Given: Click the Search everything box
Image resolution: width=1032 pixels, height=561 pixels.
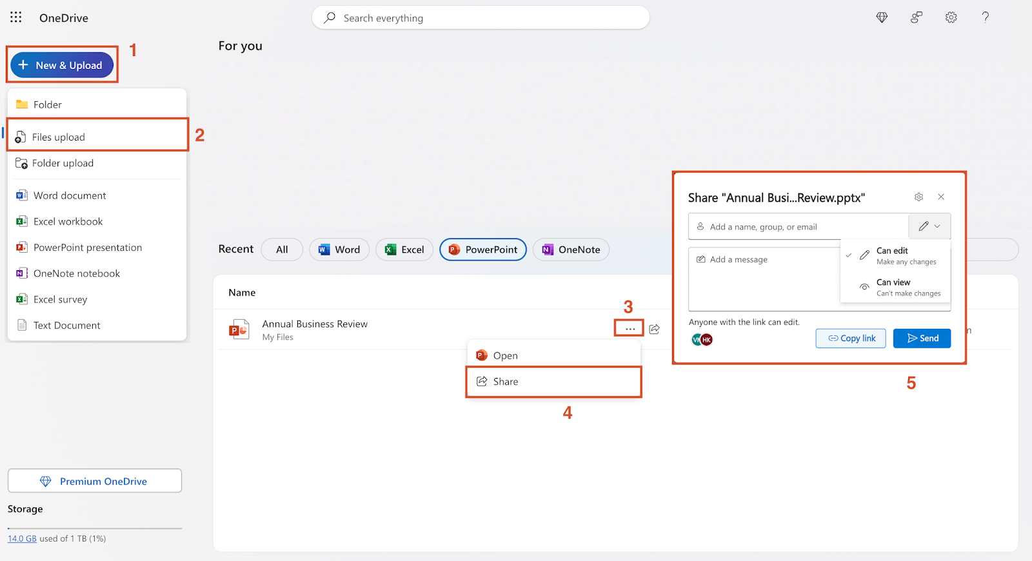Looking at the screenshot, I should [481, 18].
